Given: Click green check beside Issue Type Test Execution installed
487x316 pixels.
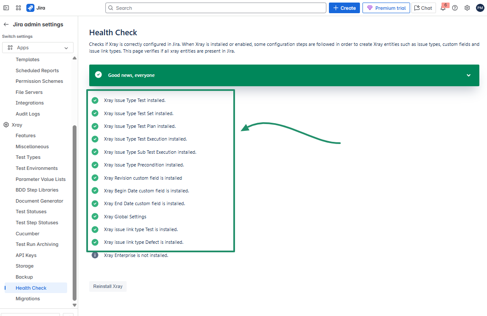Looking at the screenshot, I should click(95, 139).
